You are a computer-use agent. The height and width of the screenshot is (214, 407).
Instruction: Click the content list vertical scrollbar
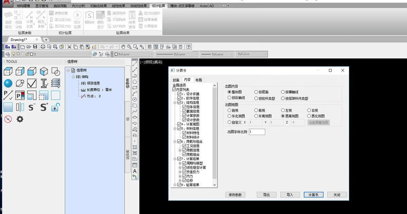[x=214, y=136]
